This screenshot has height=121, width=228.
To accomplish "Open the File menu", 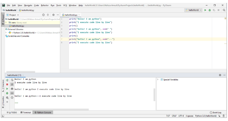I will [x=9, y=5].
